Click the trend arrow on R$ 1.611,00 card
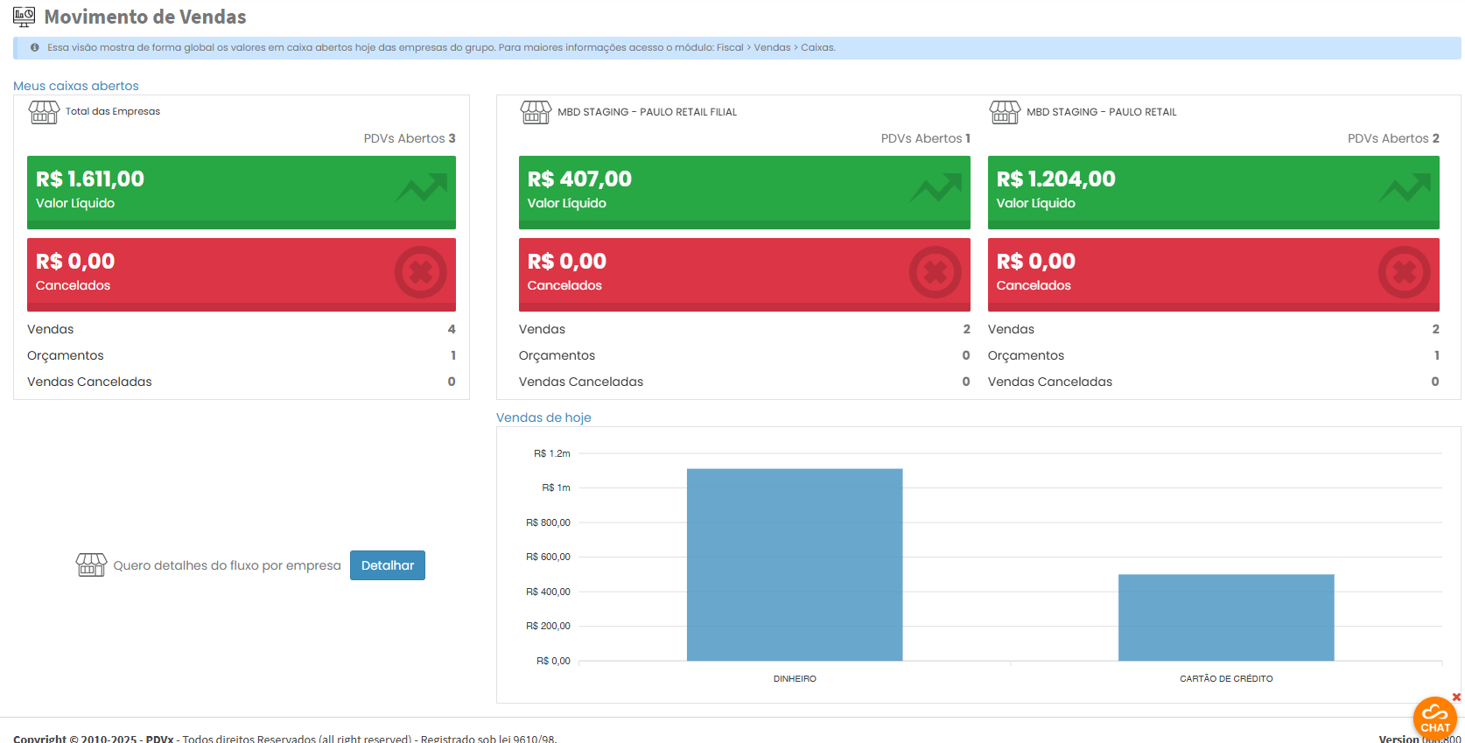Image resolution: width=1465 pixels, height=743 pixels. (x=421, y=187)
